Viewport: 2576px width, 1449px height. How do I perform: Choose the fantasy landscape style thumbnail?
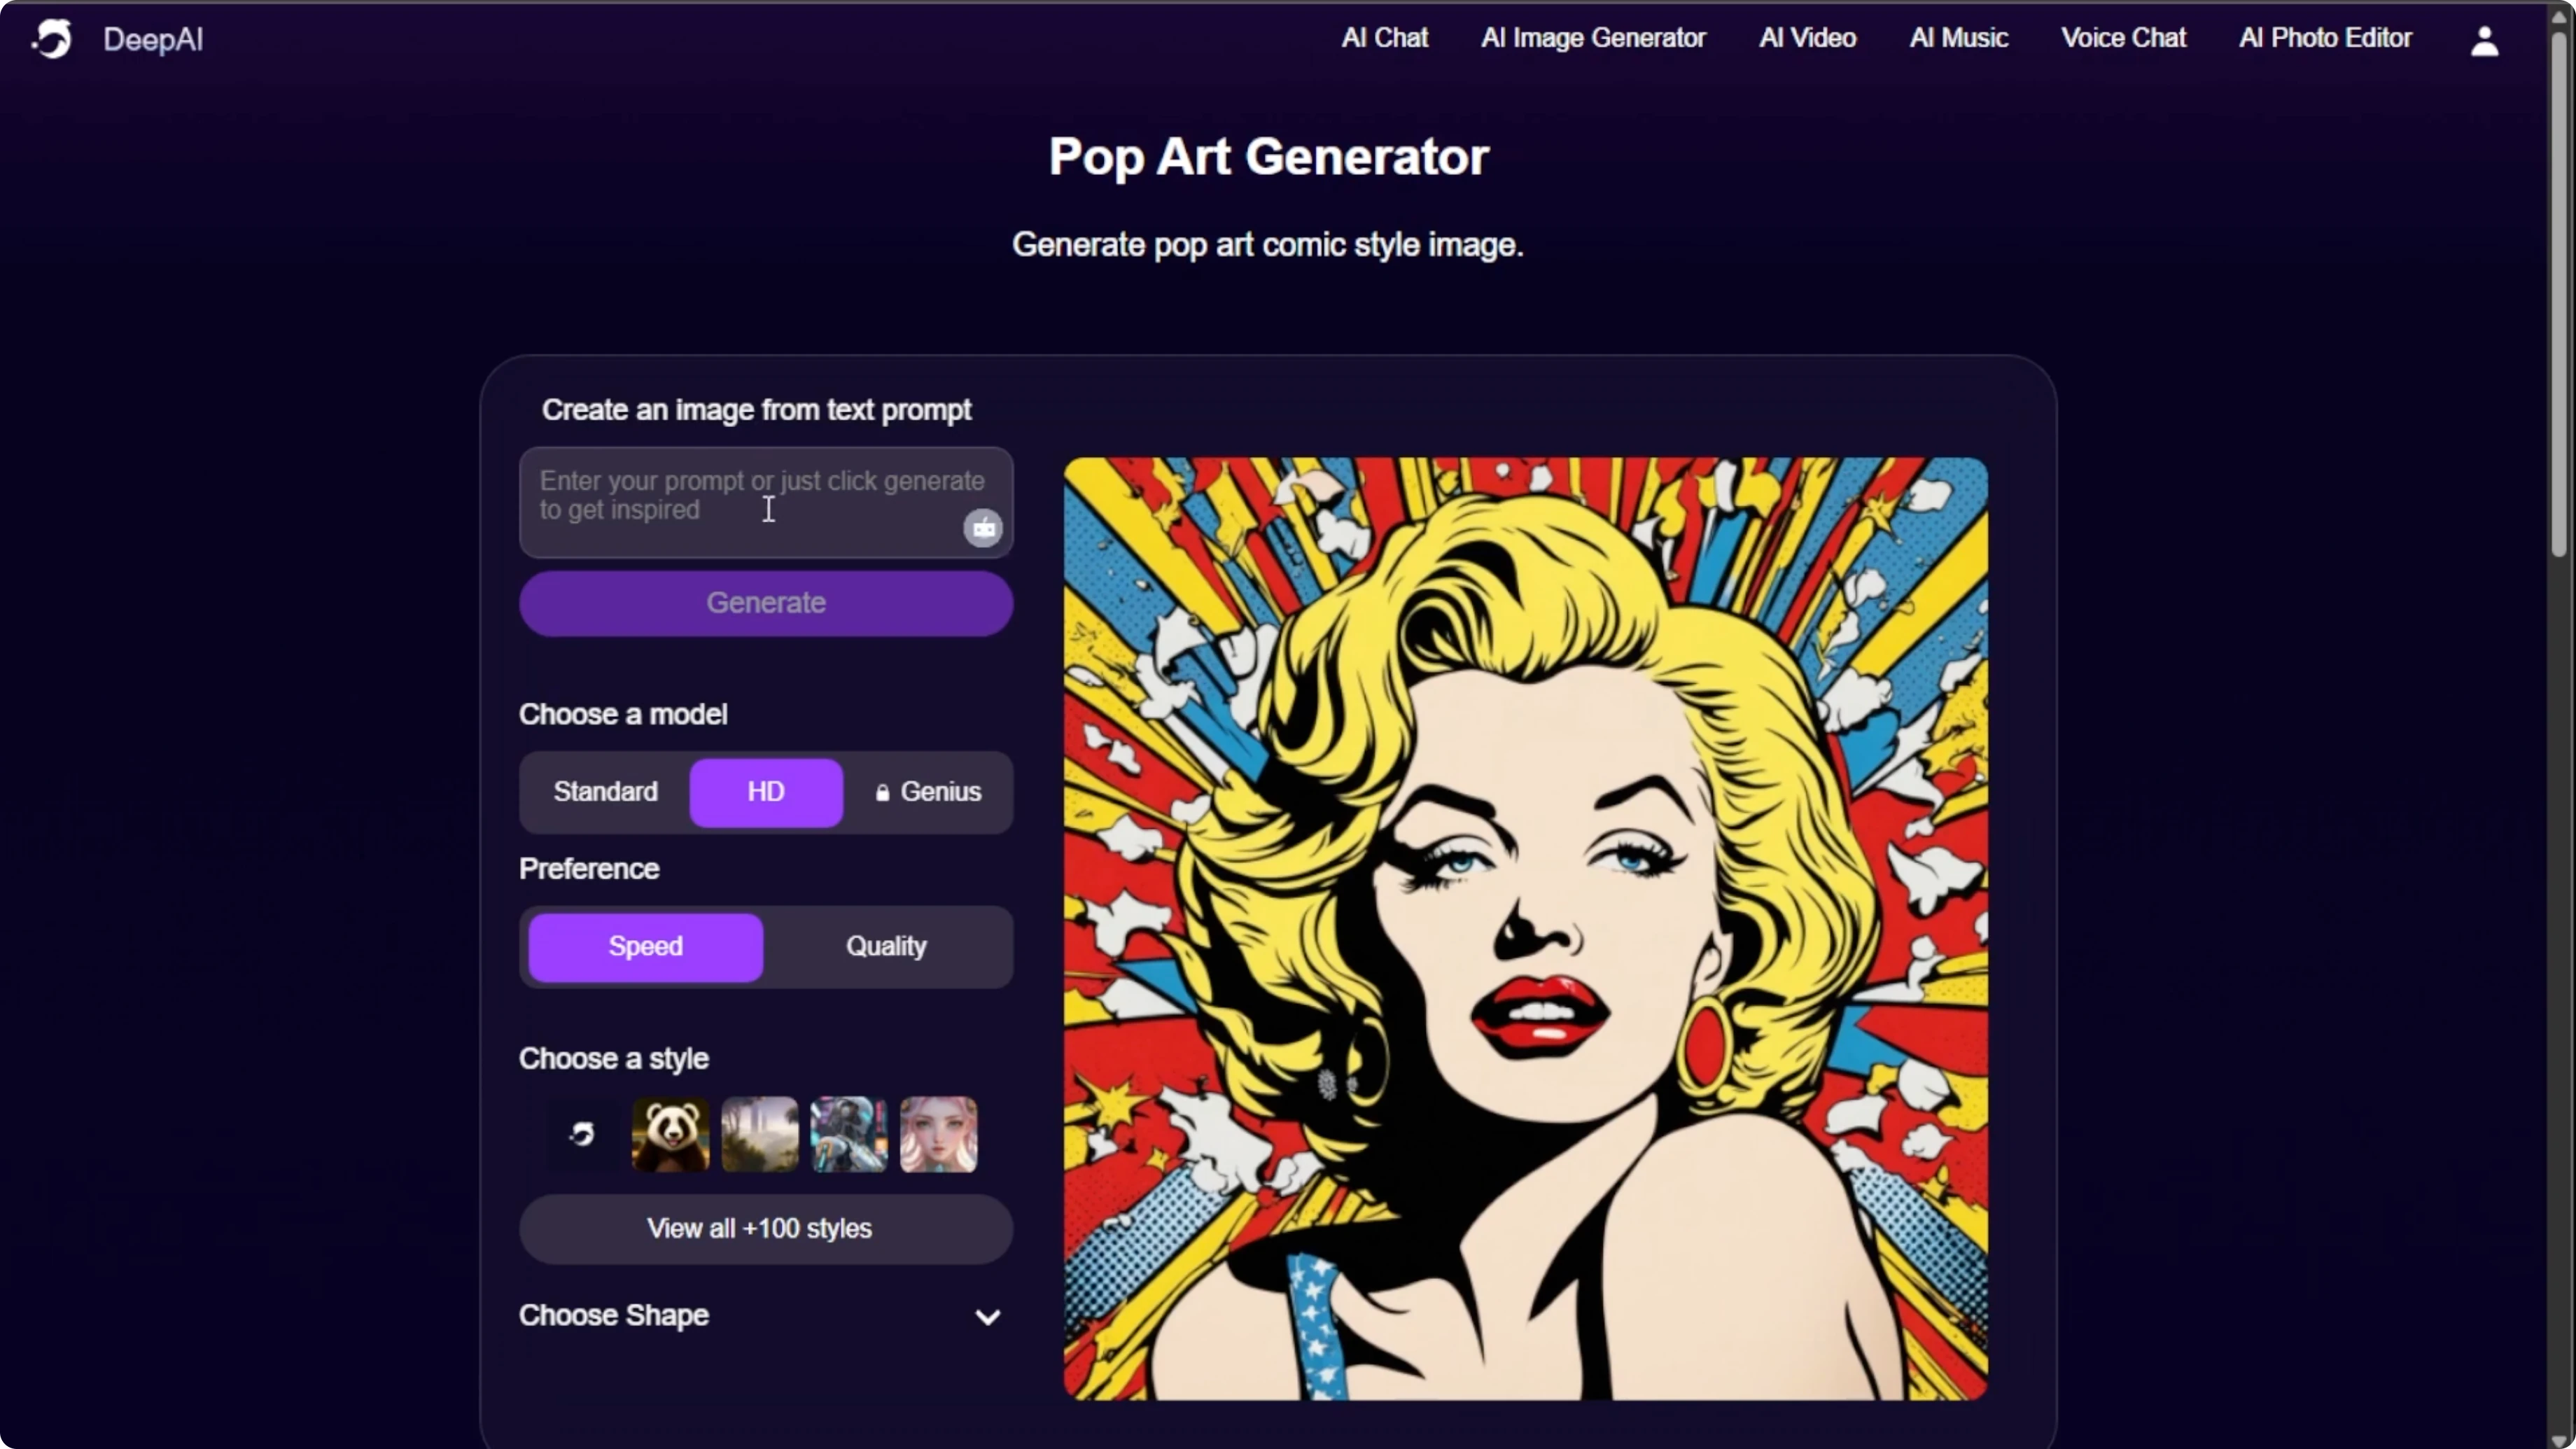tap(760, 1134)
